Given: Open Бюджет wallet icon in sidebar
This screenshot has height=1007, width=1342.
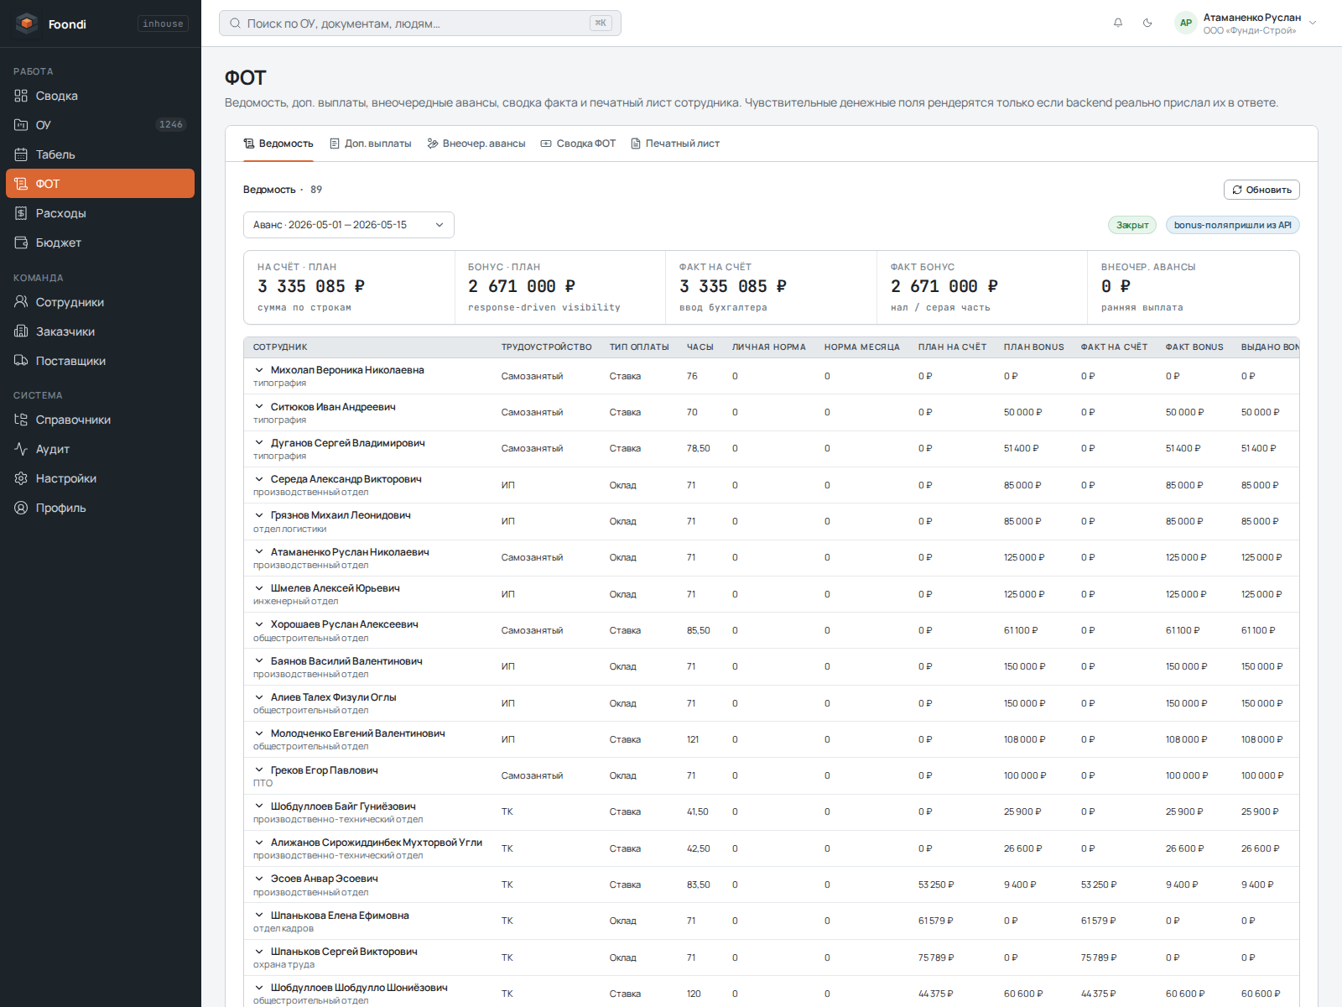Looking at the screenshot, I should pyautogui.click(x=21, y=243).
